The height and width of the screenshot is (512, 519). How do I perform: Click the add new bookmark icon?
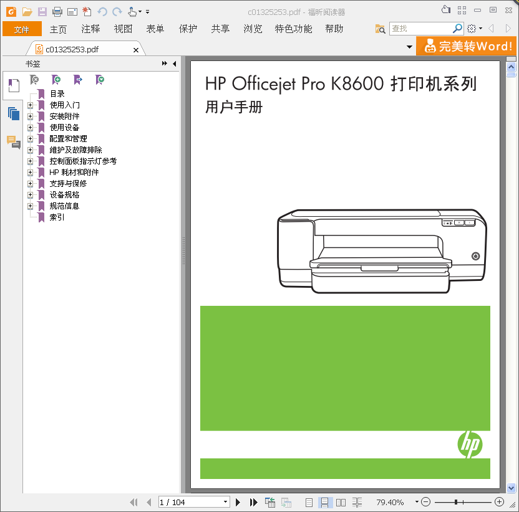click(56, 80)
